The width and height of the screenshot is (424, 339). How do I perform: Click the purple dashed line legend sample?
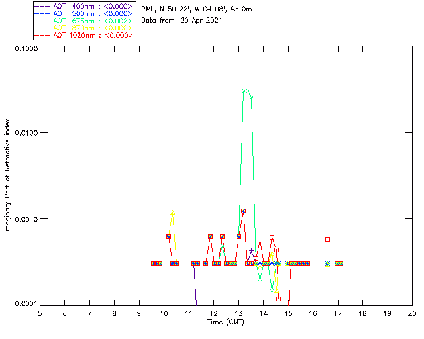pyautogui.click(x=42, y=6)
